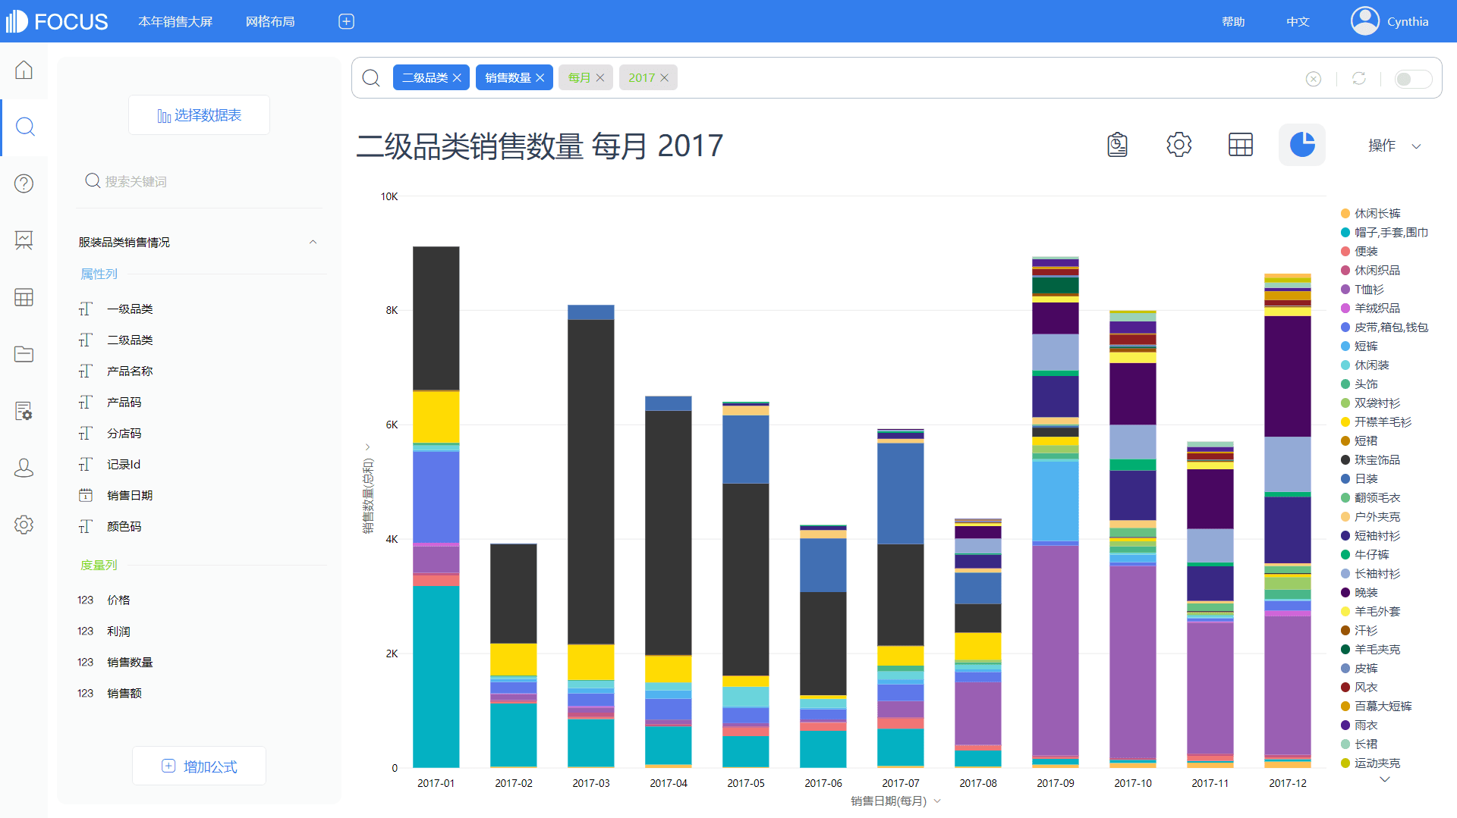1457x818 pixels.
Task: Add a new tab with plus icon
Action: coord(346,21)
